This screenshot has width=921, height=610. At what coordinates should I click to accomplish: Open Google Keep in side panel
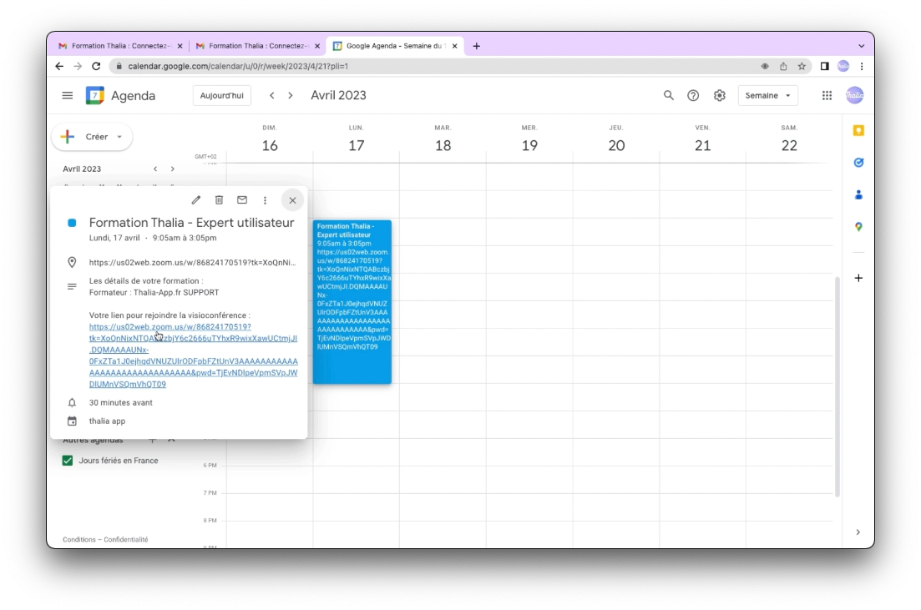point(858,131)
